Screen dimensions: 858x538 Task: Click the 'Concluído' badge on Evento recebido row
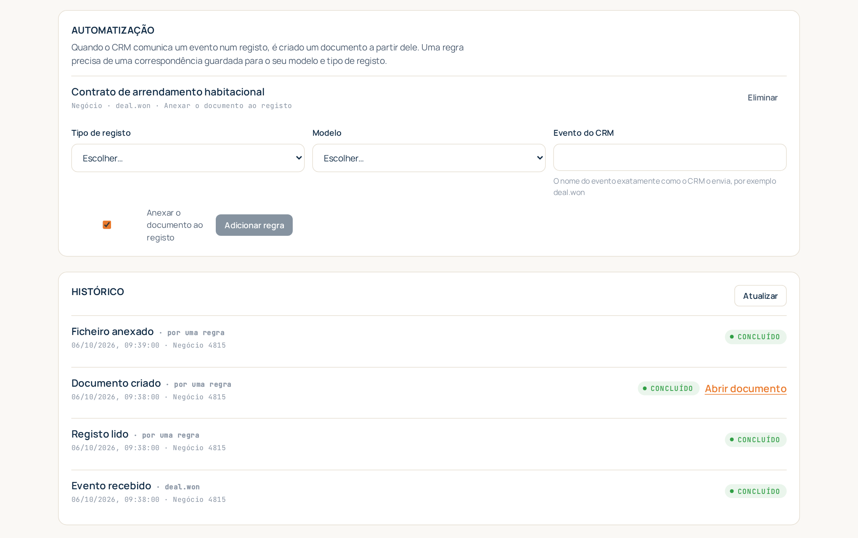click(755, 491)
